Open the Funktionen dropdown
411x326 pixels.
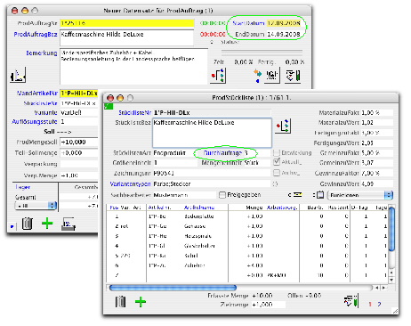tap(360, 195)
